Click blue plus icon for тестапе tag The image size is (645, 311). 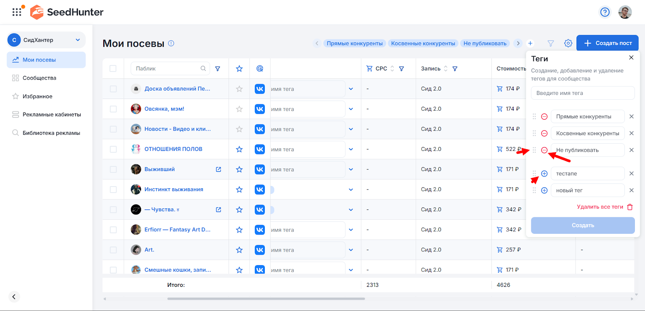click(x=544, y=174)
